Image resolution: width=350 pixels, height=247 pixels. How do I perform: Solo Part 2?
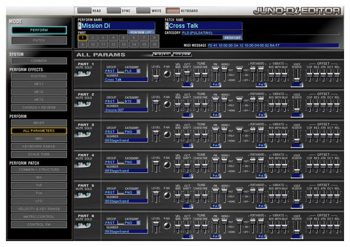(x=88, y=103)
